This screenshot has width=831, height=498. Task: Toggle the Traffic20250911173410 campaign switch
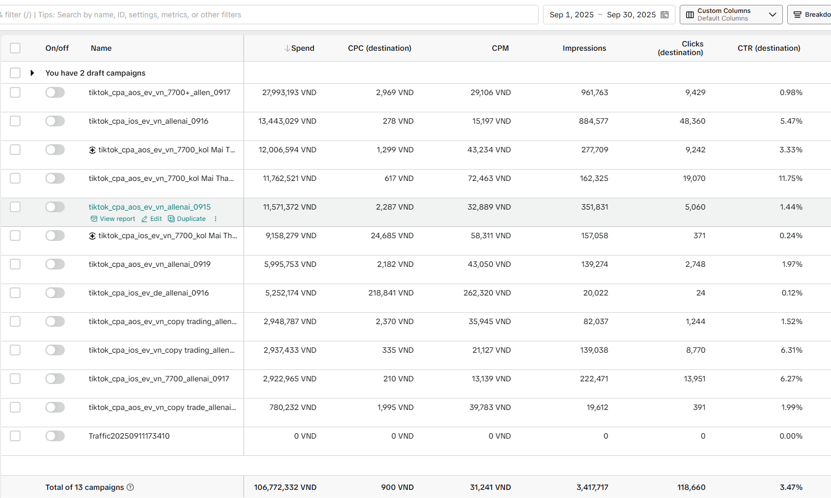pos(55,436)
